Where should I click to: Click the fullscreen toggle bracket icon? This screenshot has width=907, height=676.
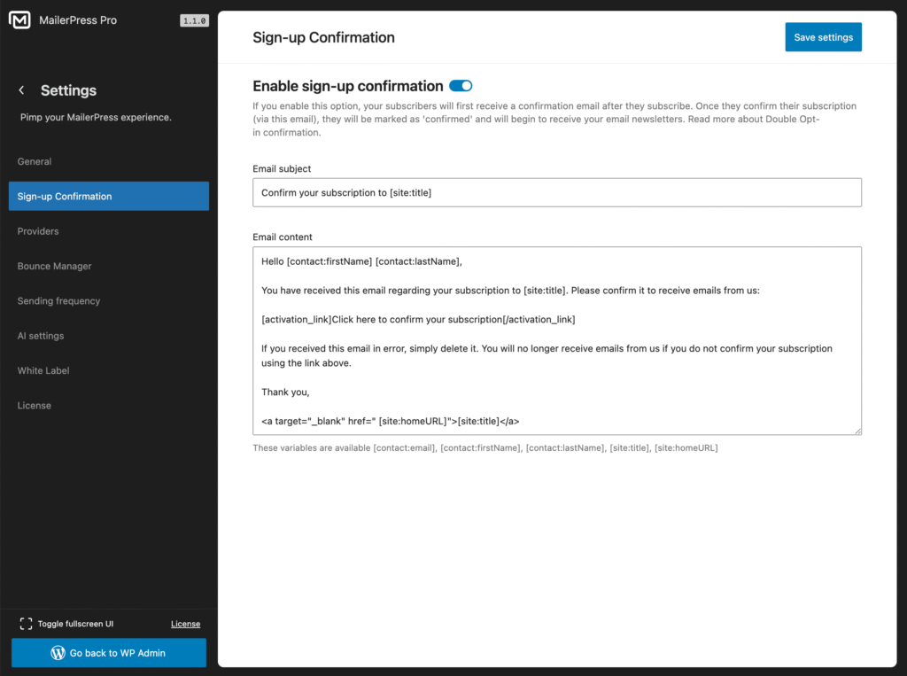[x=26, y=624]
